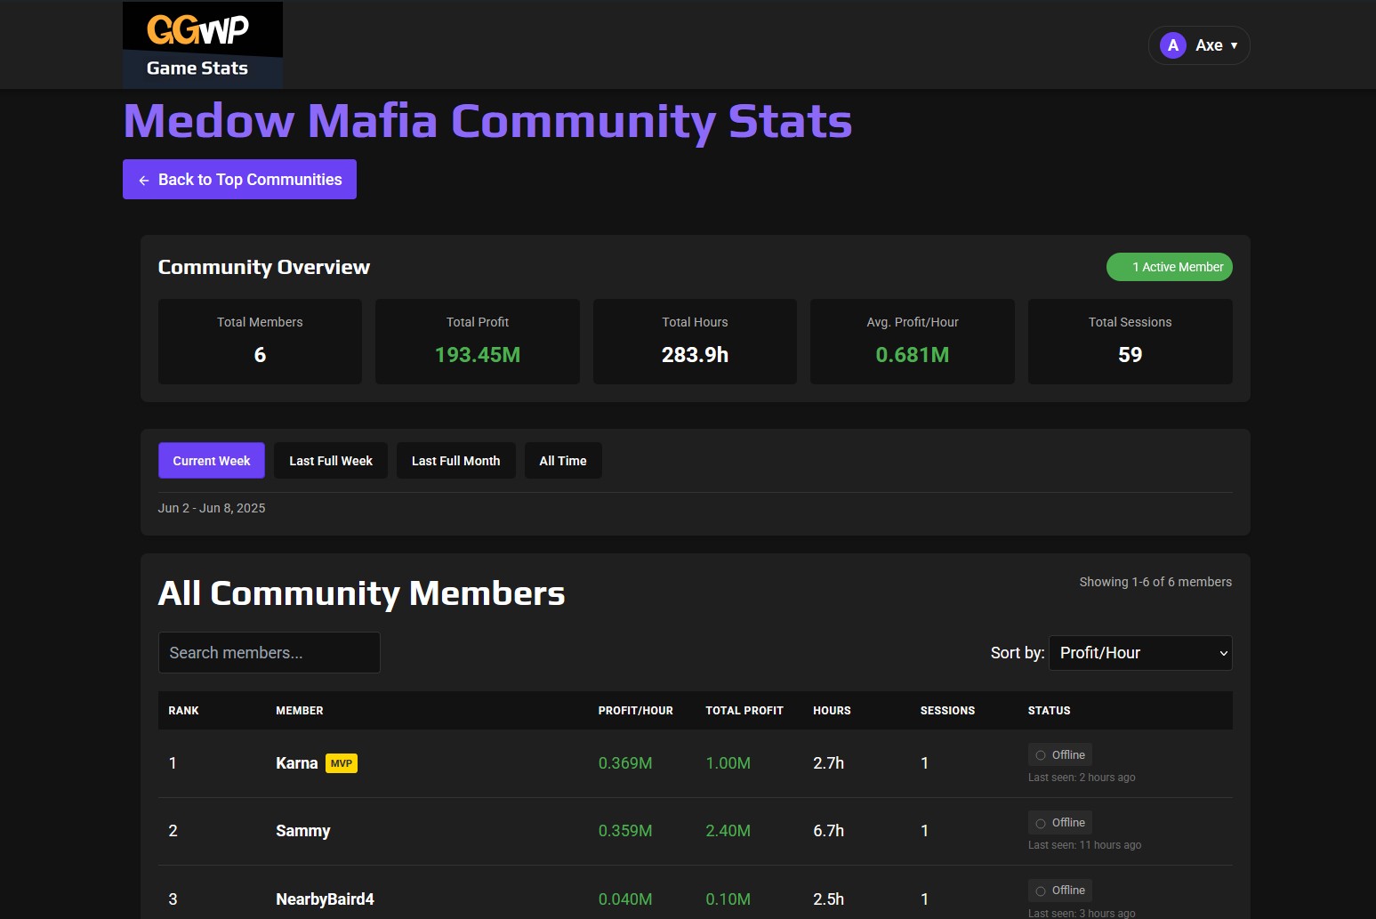Select the All Time filter
The image size is (1376, 919).
point(562,460)
